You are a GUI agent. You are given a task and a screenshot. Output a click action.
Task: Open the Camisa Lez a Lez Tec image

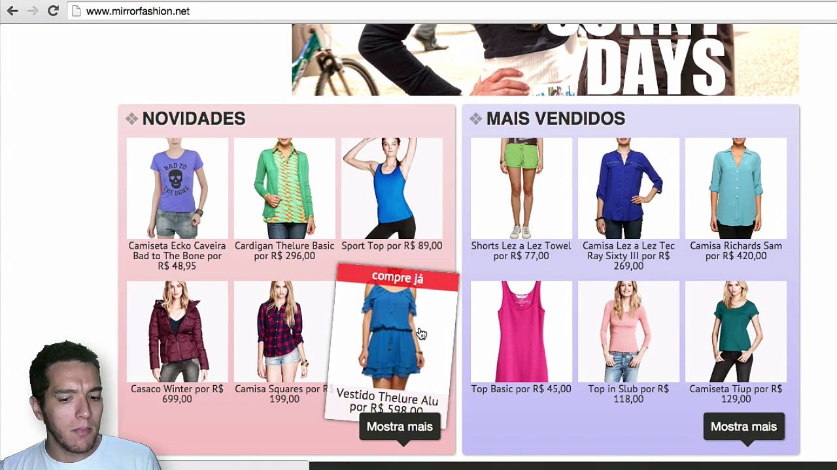click(628, 188)
